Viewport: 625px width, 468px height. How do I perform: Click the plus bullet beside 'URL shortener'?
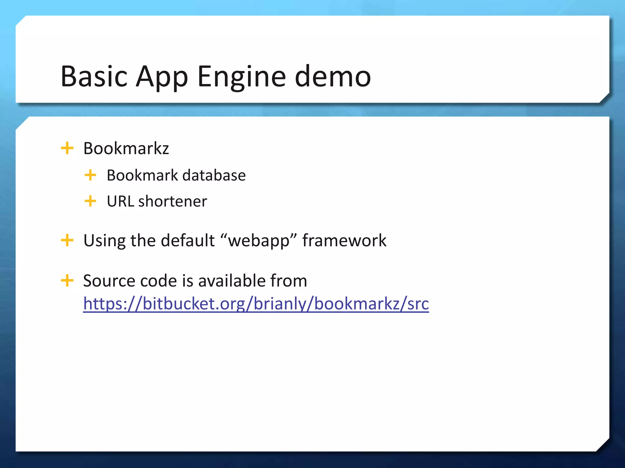(90, 201)
